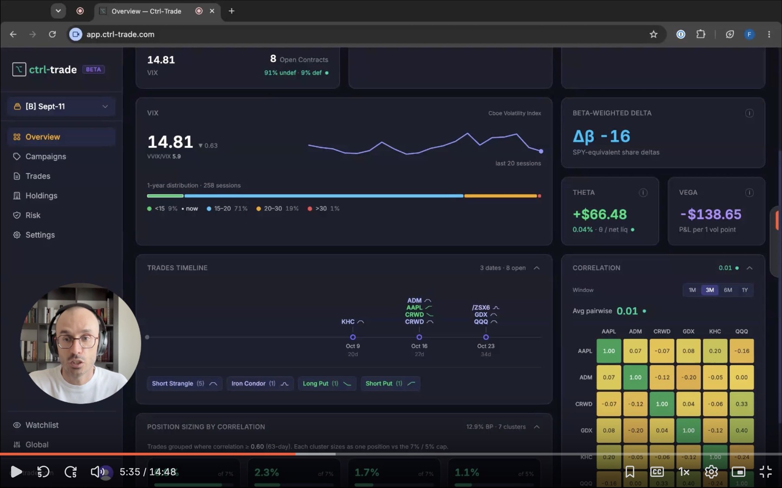Play the video
Screen dimensions: 782x488
[x=16, y=472]
